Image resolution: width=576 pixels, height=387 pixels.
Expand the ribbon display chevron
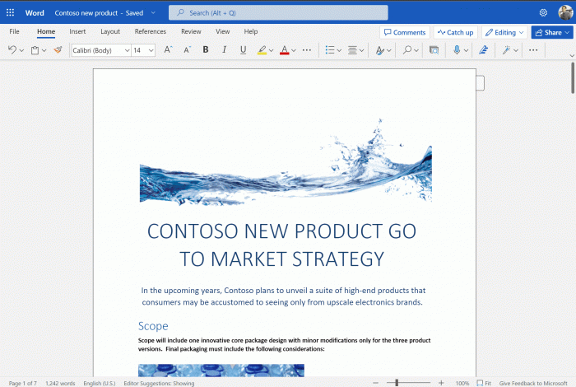pos(572,55)
